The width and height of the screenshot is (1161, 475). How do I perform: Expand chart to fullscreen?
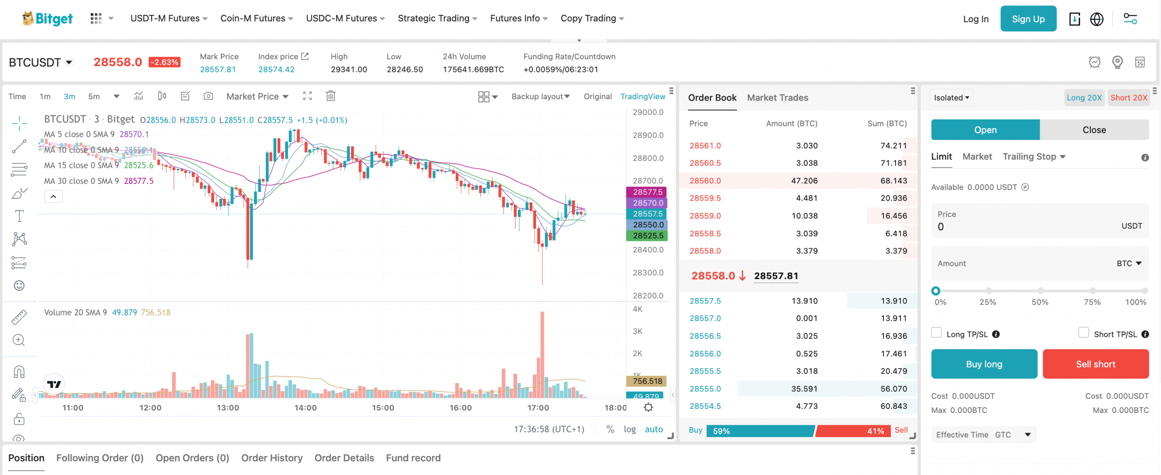point(307,96)
